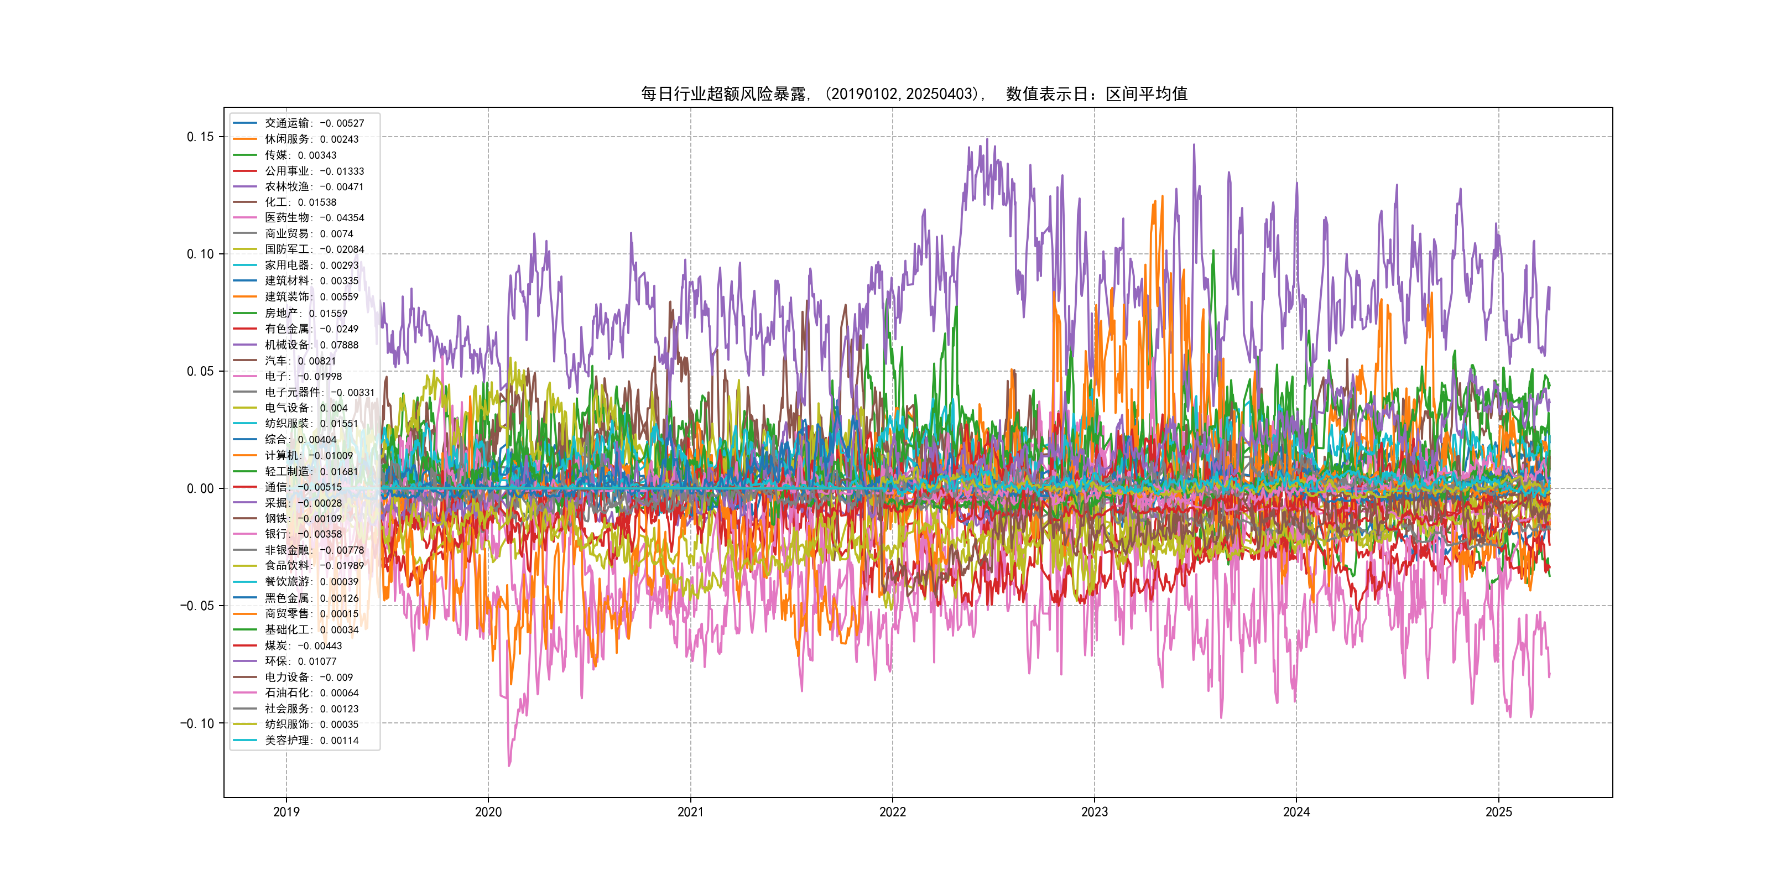Screen dimensions: 1792x896
Task: Click the 2025 x-axis tick label
Action: pyautogui.click(x=1498, y=812)
